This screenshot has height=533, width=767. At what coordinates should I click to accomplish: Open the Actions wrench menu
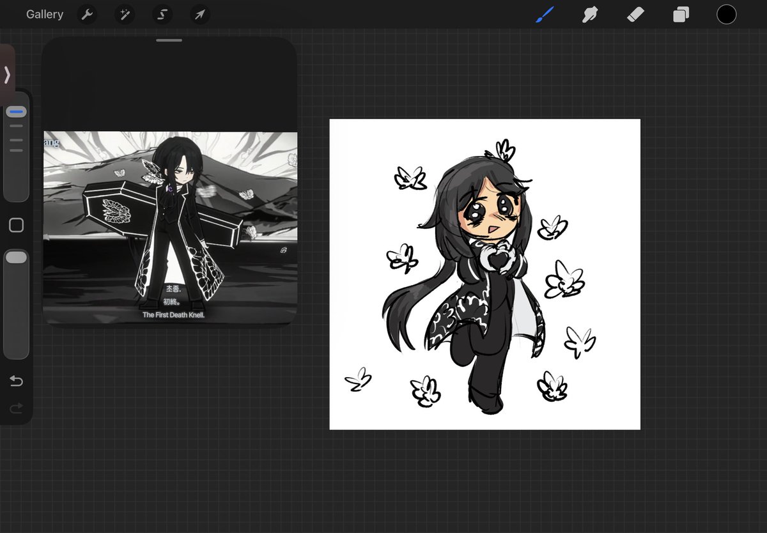pos(87,14)
